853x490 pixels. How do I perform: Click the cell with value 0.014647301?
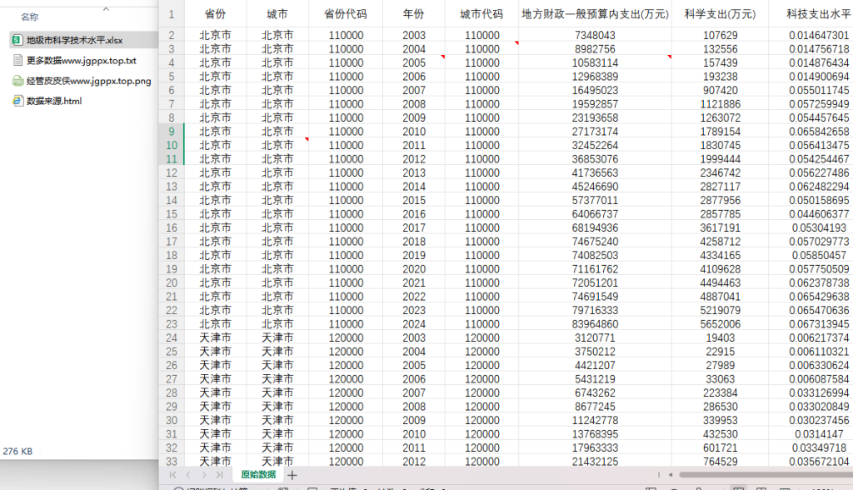(811, 35)
